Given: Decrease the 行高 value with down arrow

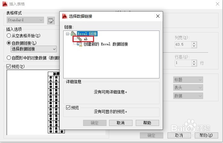Looking at the screenshot, I should point(194,65).
